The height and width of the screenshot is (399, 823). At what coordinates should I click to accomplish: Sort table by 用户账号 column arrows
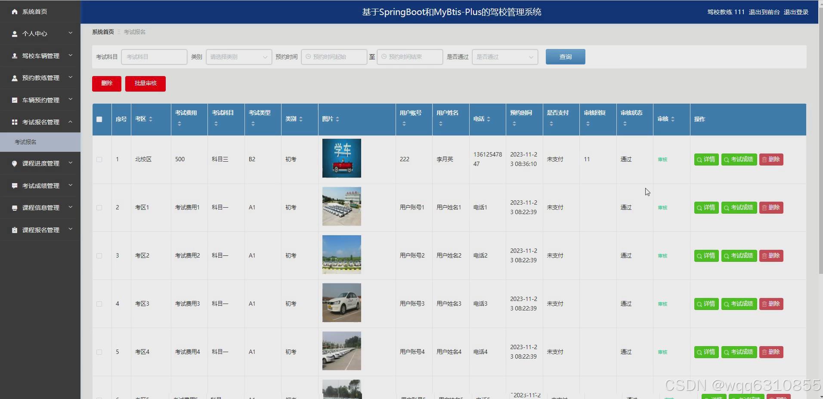pos(404,124)
